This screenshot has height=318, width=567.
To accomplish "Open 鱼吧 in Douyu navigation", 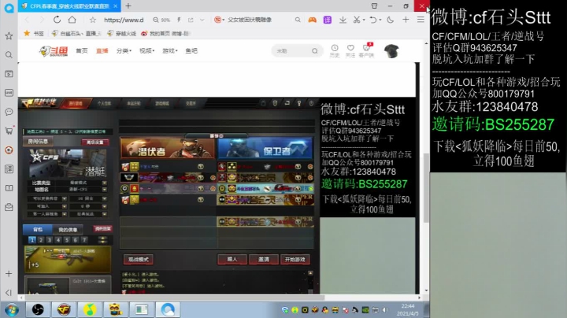I will [x=191, y=50].
